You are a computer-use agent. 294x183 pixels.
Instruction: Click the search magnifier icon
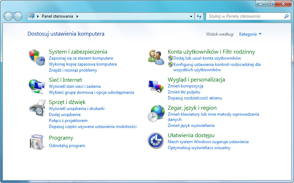coord(286,16)
